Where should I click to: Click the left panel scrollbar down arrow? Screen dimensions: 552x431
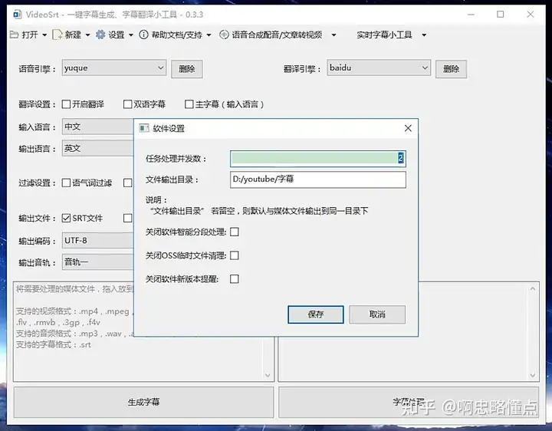click(268, 375)
